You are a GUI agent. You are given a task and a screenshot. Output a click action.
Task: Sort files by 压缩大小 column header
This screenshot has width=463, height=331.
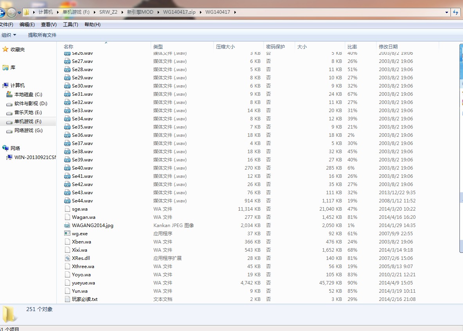(x=225, y=47)
